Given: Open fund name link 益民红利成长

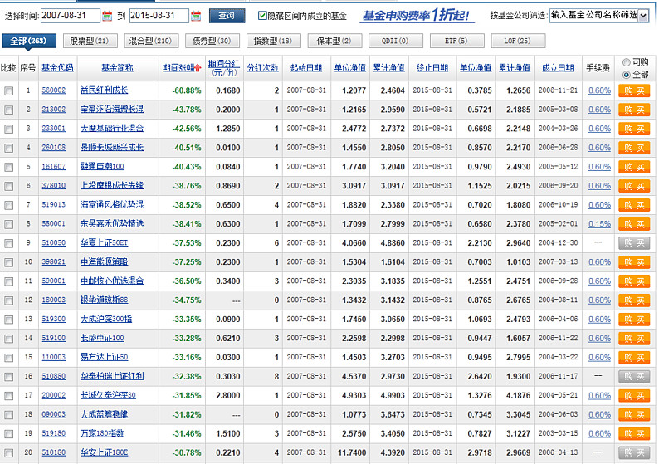Looking at the screenshot, I should pos(105,90).
